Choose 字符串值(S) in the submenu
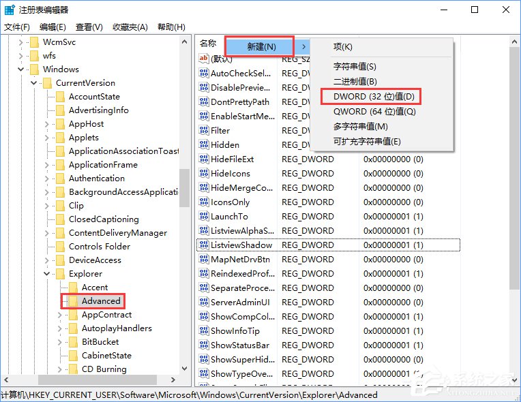Screen dimensions: 521x402 pos(355,66)
